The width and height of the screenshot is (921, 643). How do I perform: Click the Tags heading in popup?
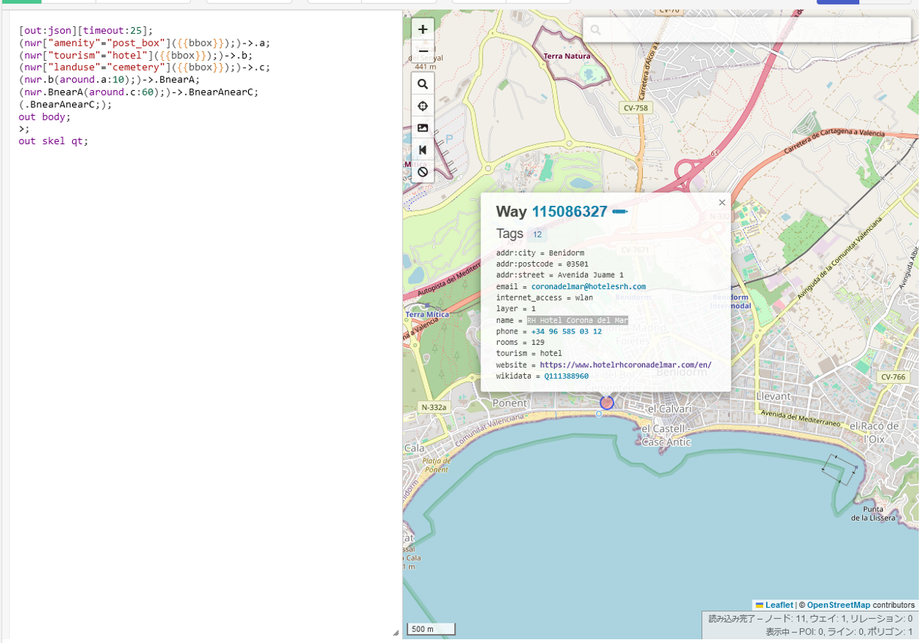[510, 234]
